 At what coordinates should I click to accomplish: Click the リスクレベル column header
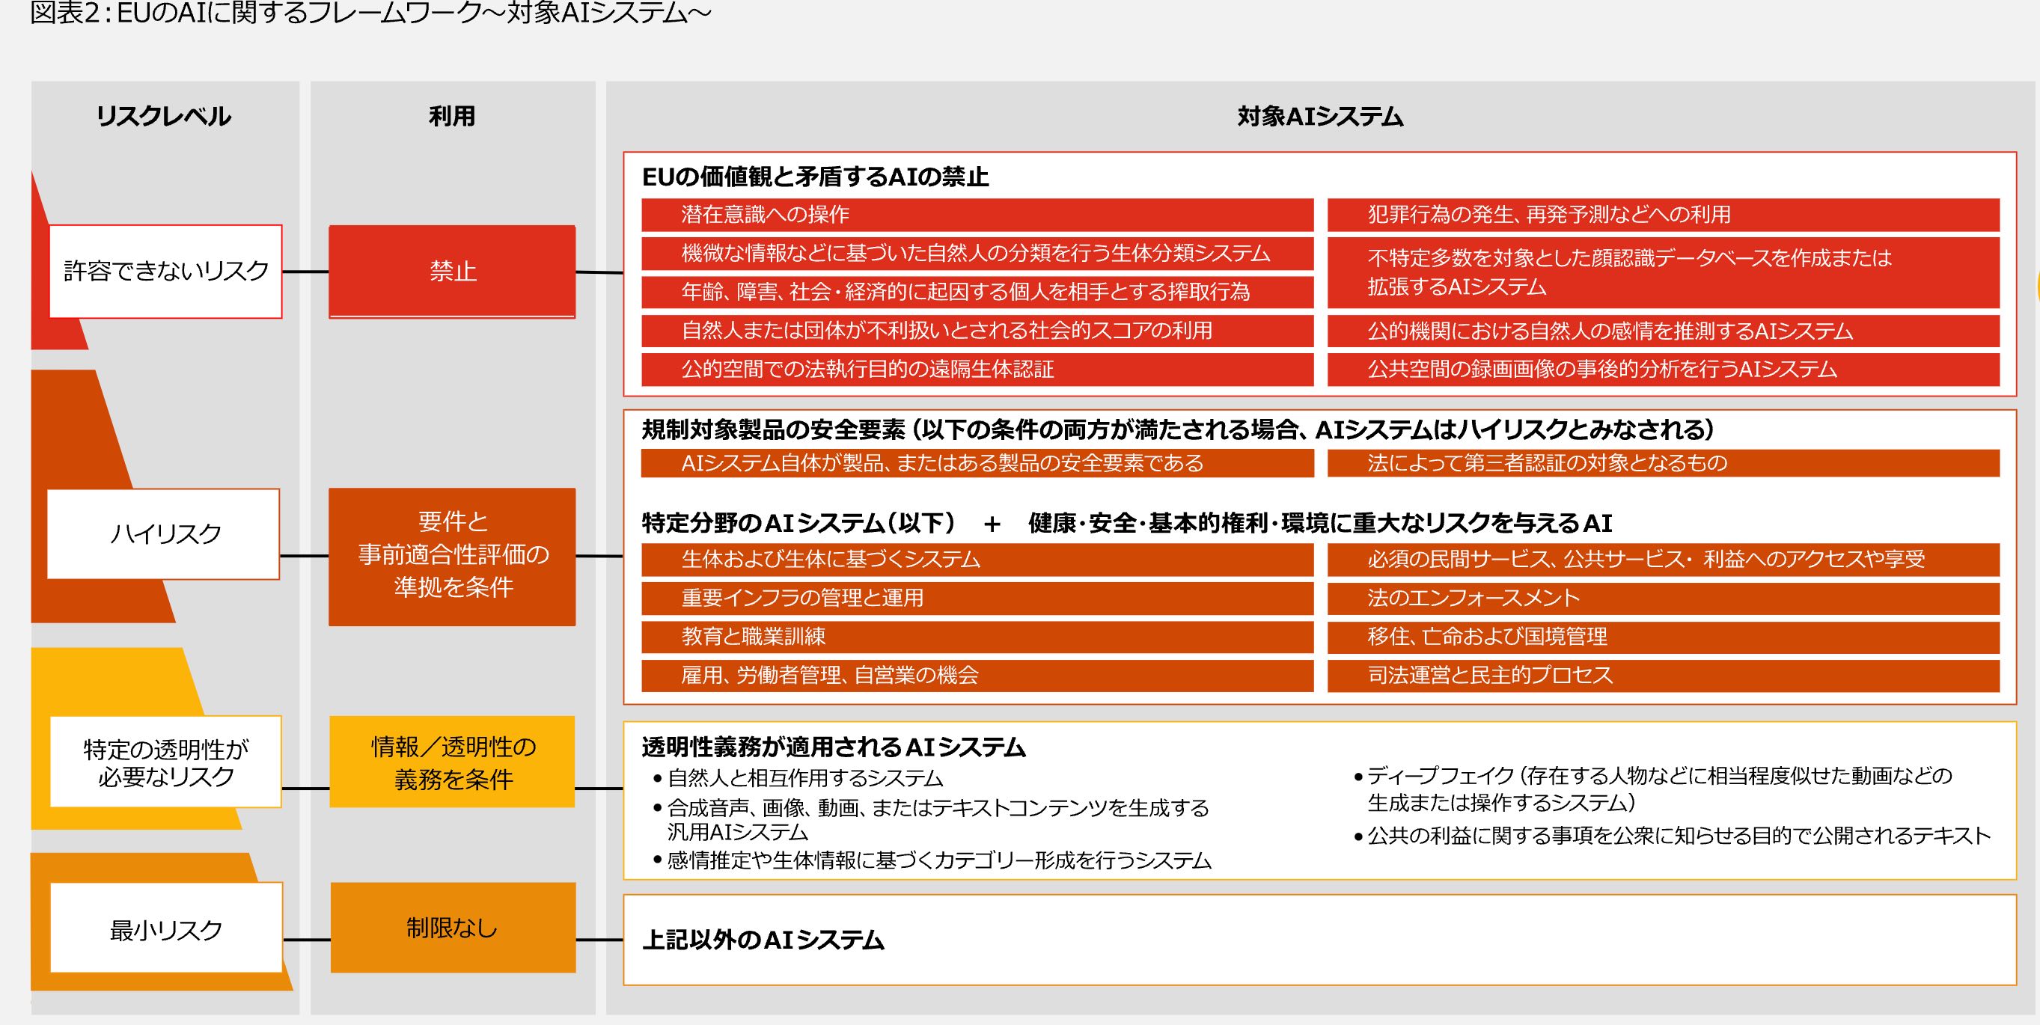(x=163, y=117)
